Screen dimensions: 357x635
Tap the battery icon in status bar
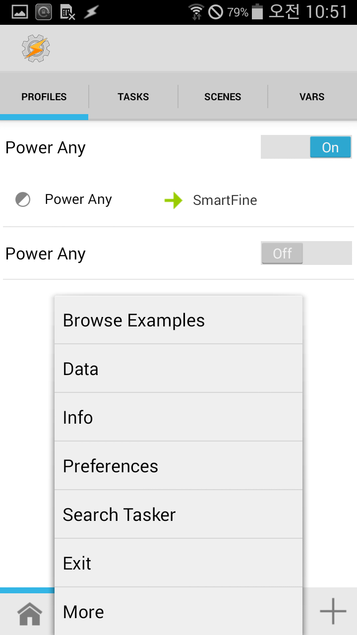pos(257,12)
